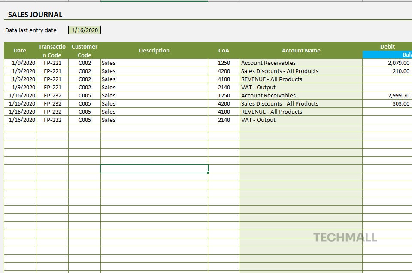
Task: Click the VAT - Output cell for FP-221
Action: tap(257, 87)
